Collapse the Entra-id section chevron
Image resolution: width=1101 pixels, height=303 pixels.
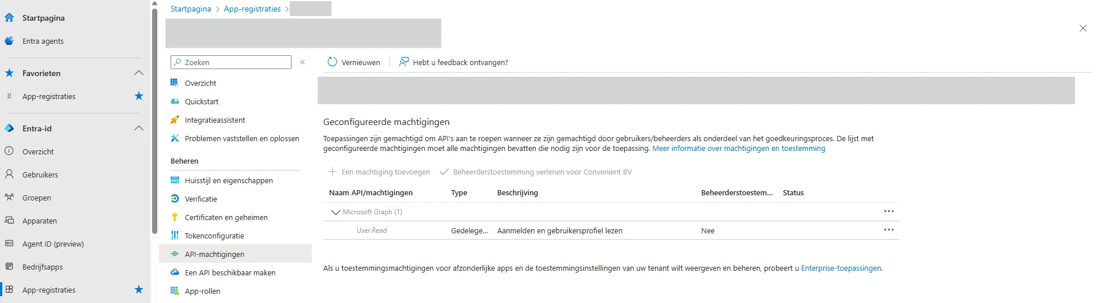tap(139, 128)
